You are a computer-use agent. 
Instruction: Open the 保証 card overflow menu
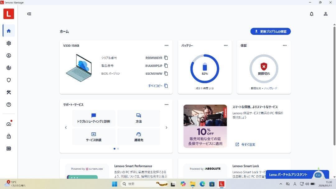click(x=285, y=45)
